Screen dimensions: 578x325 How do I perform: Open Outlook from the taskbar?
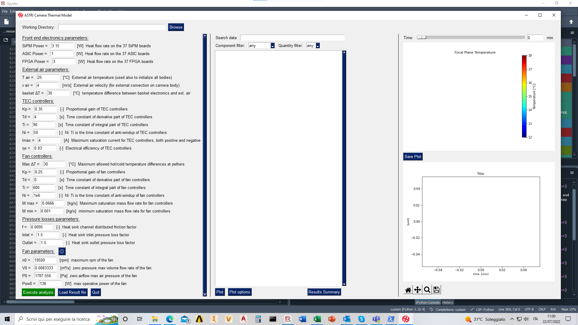[347, 319]
